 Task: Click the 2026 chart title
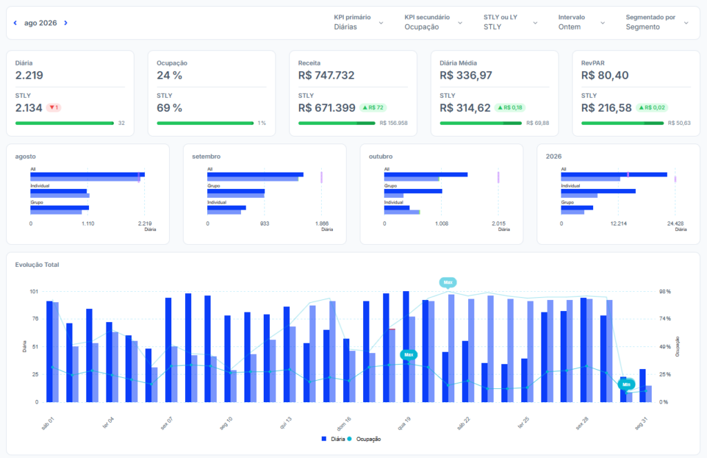pyautogui.click(x=554, y=157)
